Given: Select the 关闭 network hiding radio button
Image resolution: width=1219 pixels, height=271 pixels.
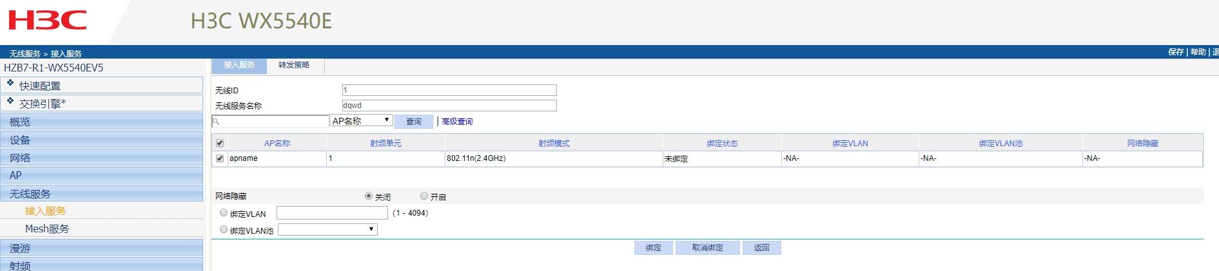Looking at the screenshot, I should pyautogui.click(x=369, y=196).
